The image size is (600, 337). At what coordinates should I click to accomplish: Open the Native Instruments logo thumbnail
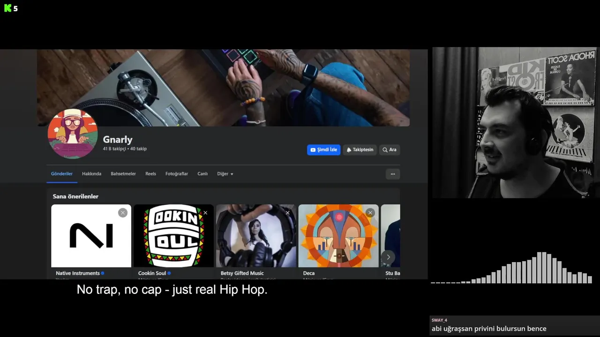pos(91,236)
